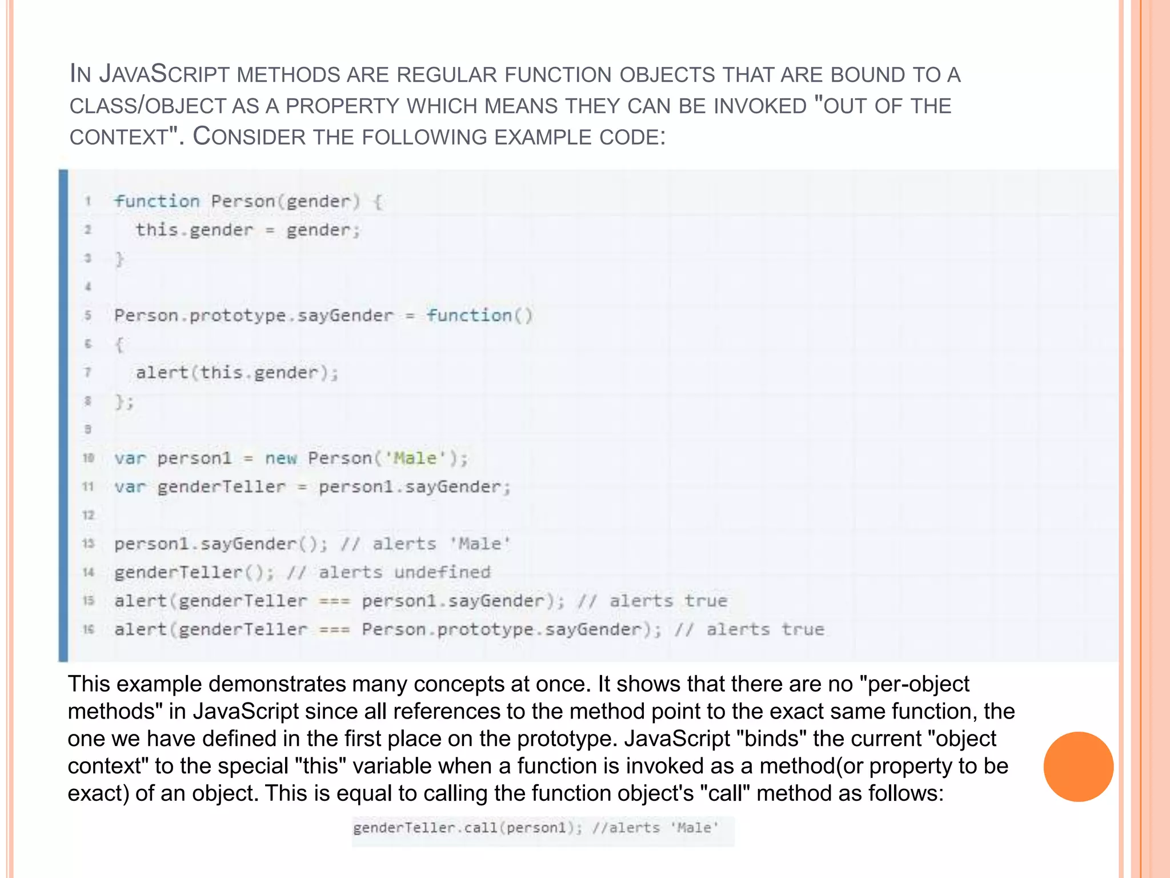Image resolution: width=1170 pixels, height=878 pixels.
Task: Click the "var person1 = new Person('Male');" line
Action: click(x=291, y=458)
